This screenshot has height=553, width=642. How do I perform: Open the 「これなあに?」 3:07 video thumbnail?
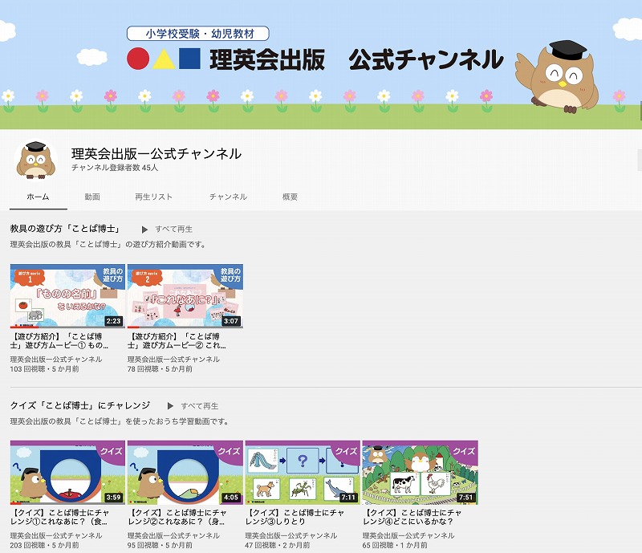coord(185,296)
